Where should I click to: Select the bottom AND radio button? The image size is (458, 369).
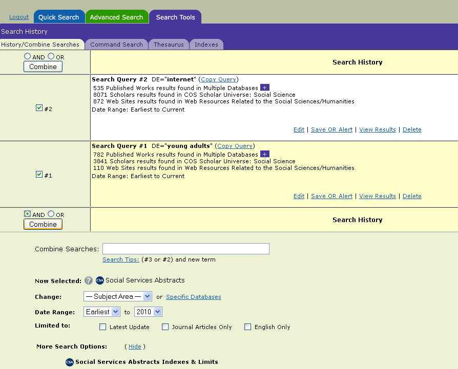click(x=28, y=214)
